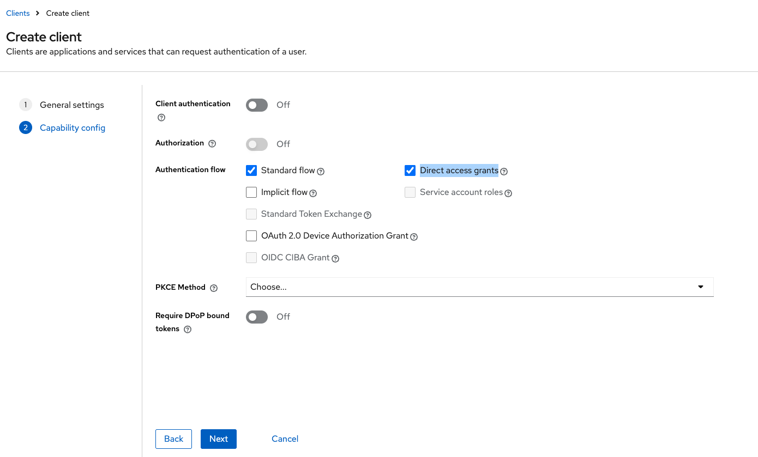This screenshot has width=758, height=457.
Task: Enable the Client authentication toggle
Action: [256, 105]
